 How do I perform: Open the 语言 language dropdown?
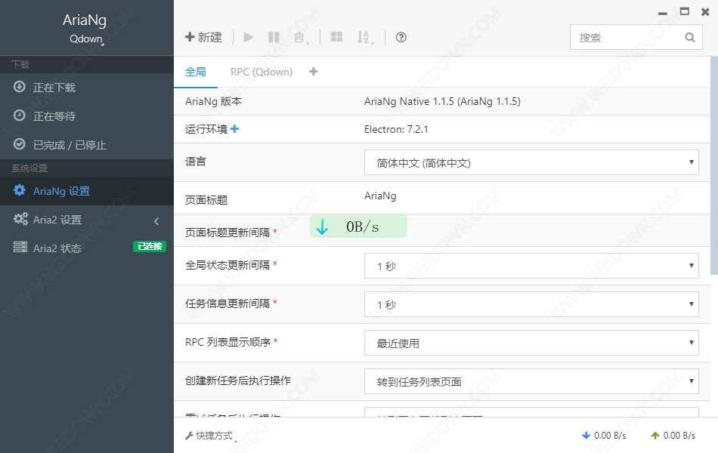(531, 162)
